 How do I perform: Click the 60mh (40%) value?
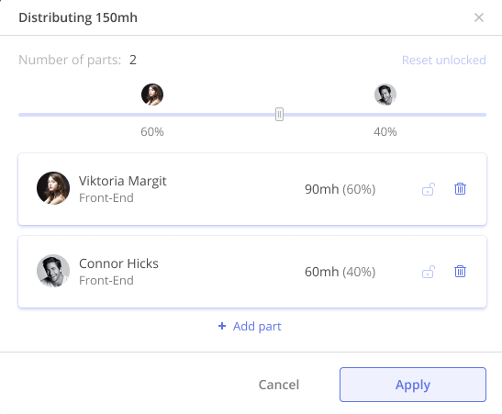pos(340,272)
